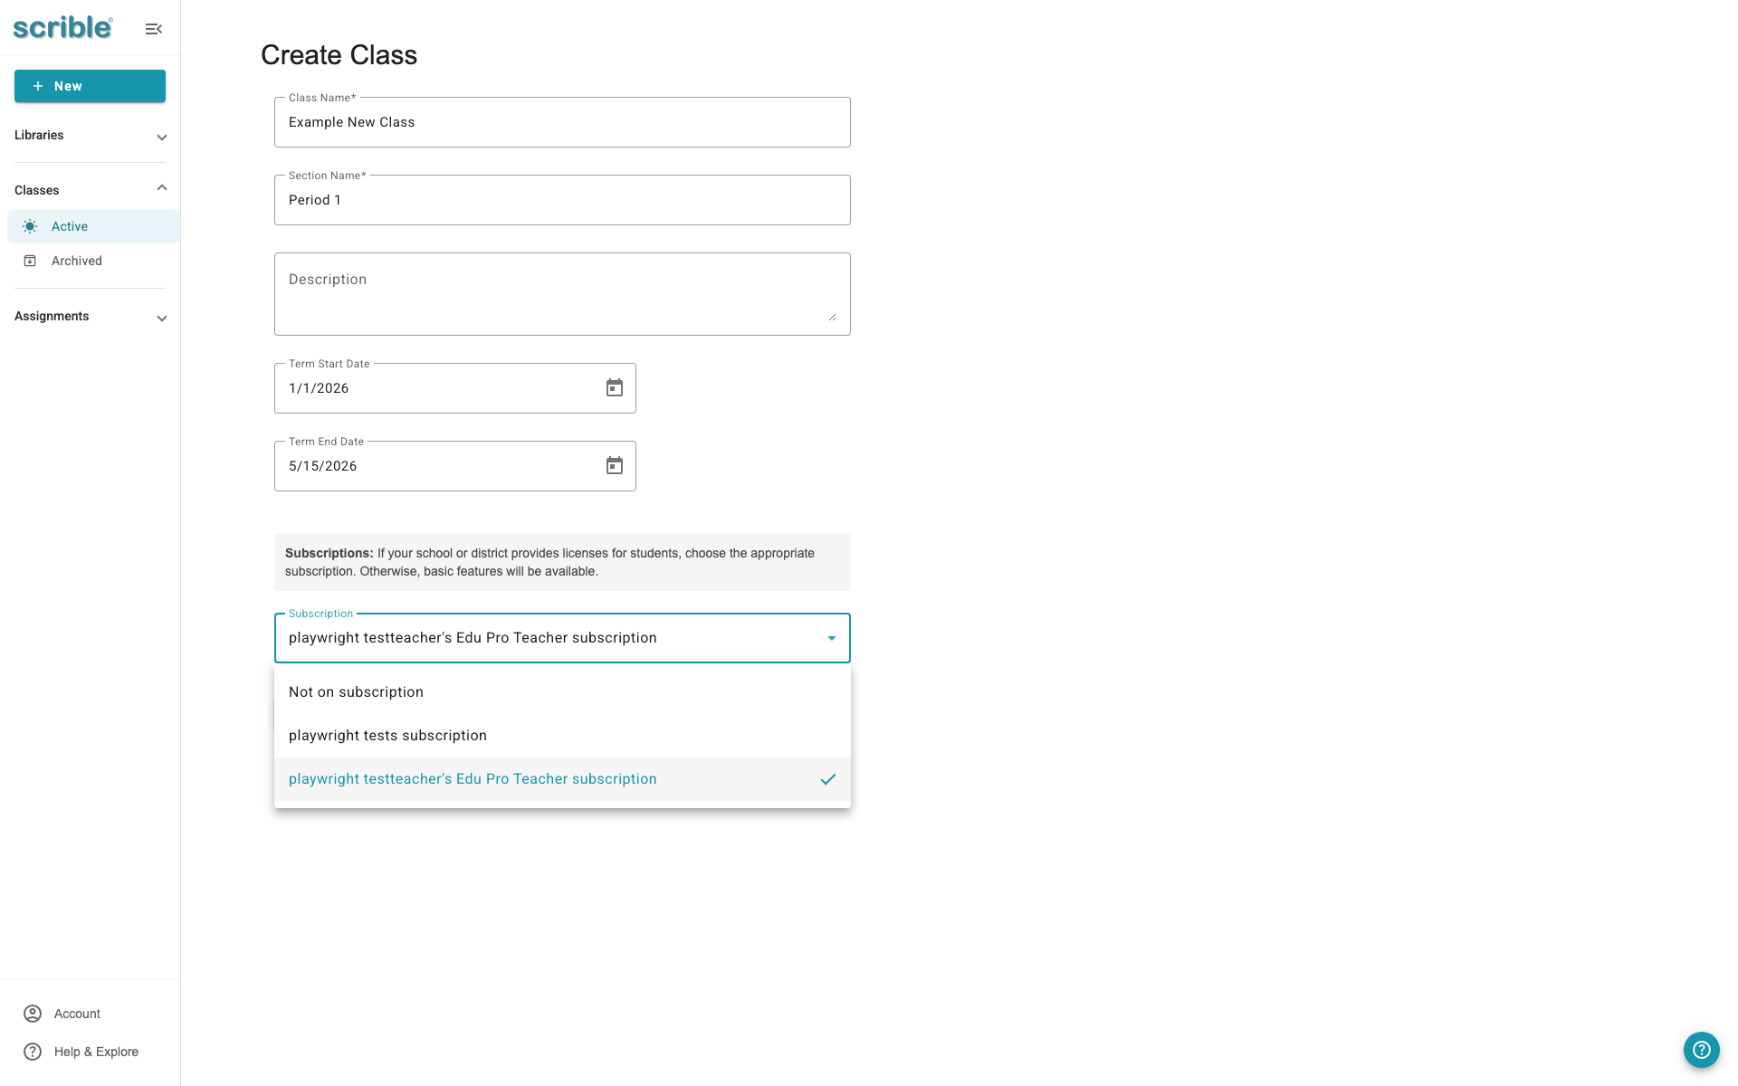
Task: Switch to the Active classes view
Action: pyautogui.click(x=70, y=226)
